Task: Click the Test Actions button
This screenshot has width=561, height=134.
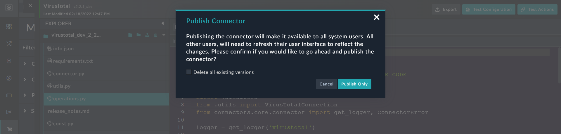Action: tap(537, 10)
